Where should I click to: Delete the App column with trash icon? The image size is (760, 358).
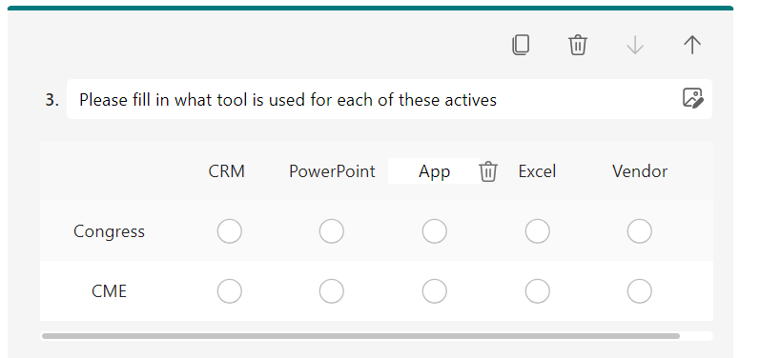[488, 171]
